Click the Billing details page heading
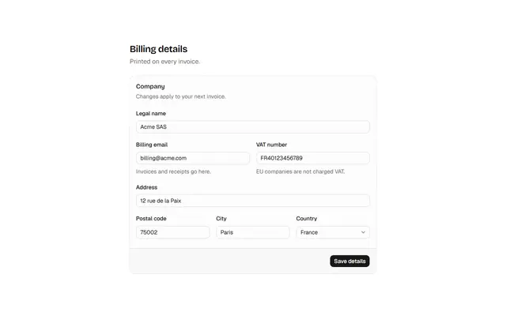Viewport: 506px width, 316px height. point(158,49)
